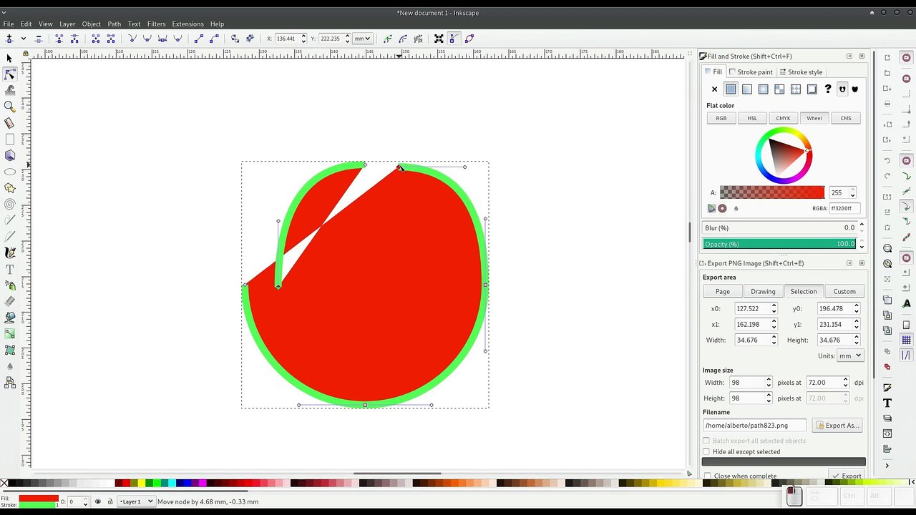916x515 pixels.
Task: Select the Spiral tool
Action: pos(9,204)
